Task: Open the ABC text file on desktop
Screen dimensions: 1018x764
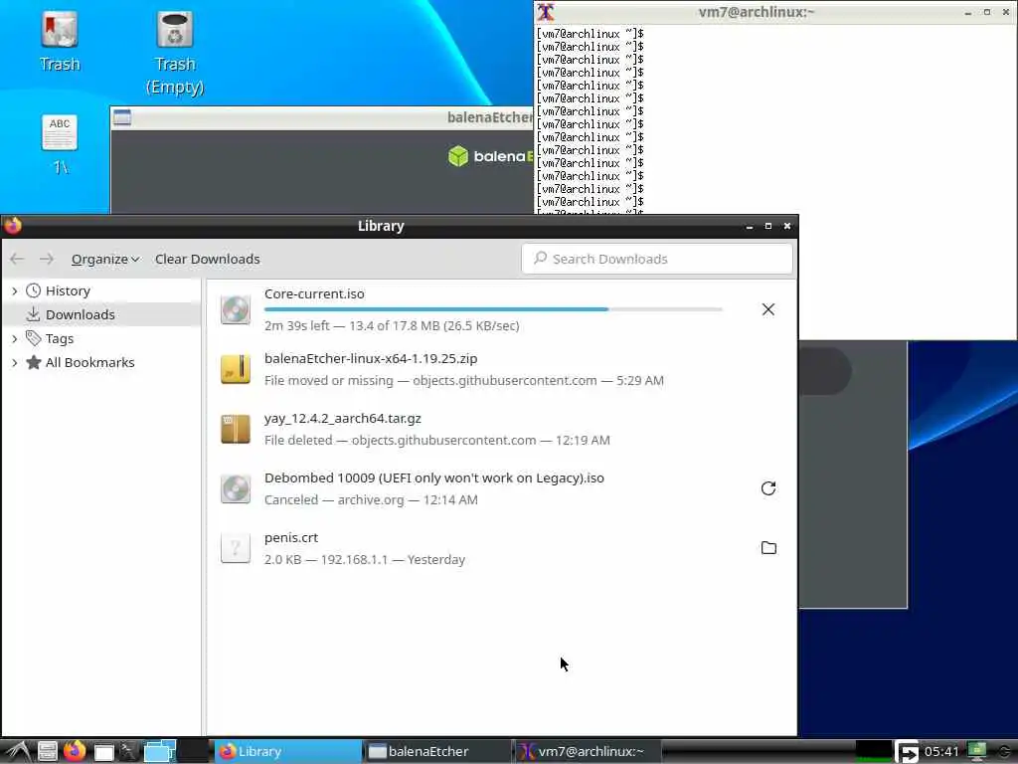Action: 59,132
